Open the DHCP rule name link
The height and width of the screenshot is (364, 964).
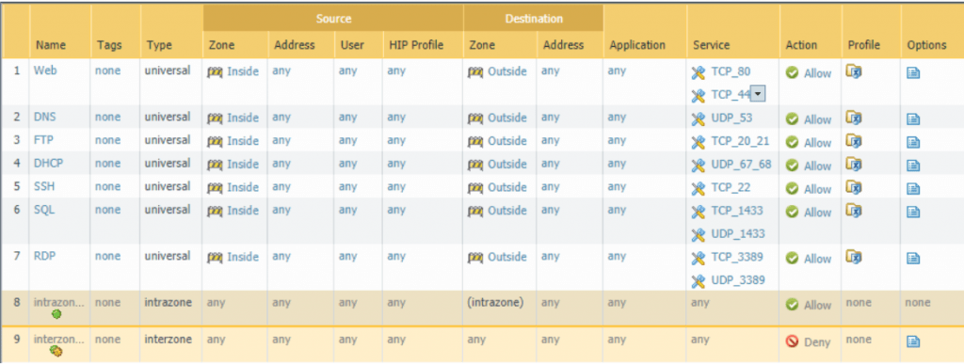pos(49,164)
